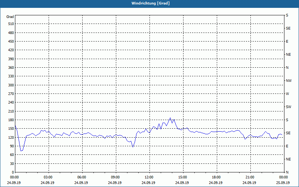Select the S compass label on the 180 gridline

287,120
